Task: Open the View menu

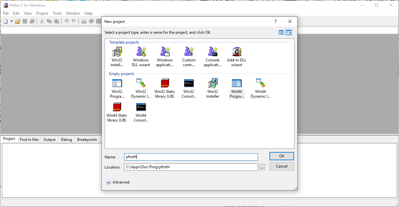Action: click(28, 13)
